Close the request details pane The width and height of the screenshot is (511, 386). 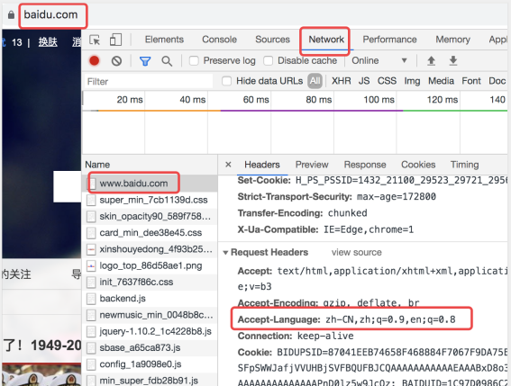(228, 165)
